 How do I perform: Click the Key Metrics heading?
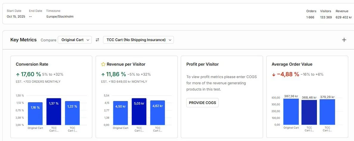[x=24, y=40]
